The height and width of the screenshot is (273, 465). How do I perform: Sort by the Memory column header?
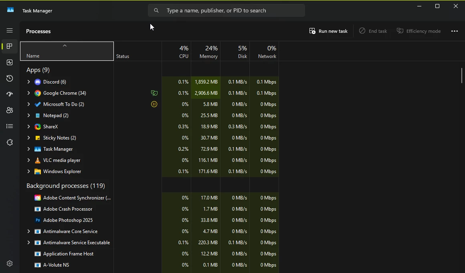206,51
